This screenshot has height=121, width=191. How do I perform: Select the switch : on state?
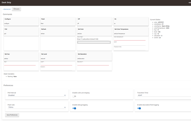[158, 38]
